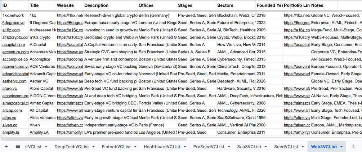
Task: Expand HealthcareVCList tab menu arrow
Action: point(185,147)
